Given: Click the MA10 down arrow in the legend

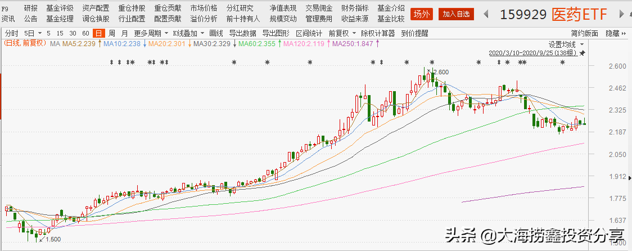Looking at the screenshot, I should point(145,43).
